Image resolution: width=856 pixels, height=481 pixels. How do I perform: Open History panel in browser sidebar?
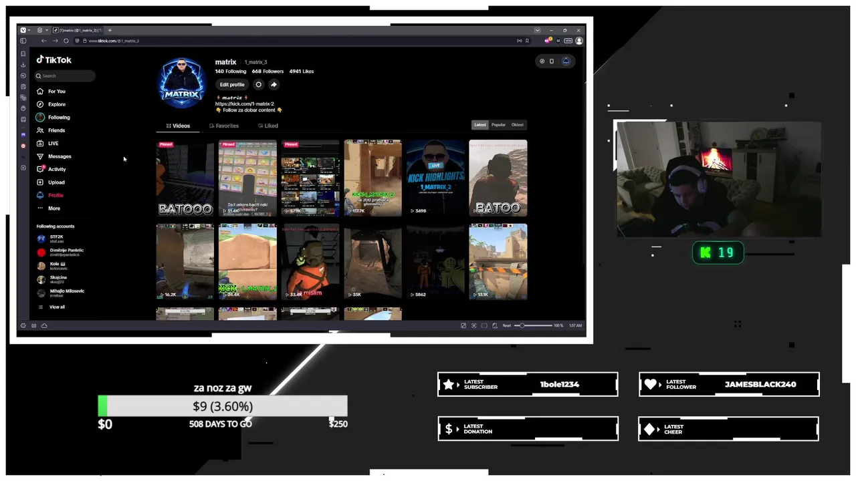[23, 75]
